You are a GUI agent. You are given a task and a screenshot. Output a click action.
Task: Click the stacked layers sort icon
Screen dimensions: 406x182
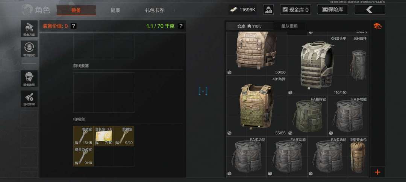click(377, 26)
